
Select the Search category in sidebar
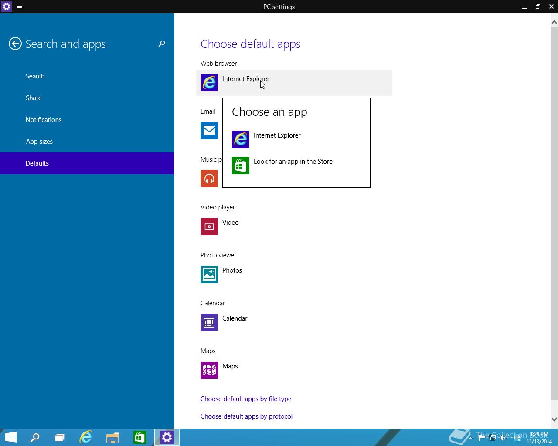point(87,76)
